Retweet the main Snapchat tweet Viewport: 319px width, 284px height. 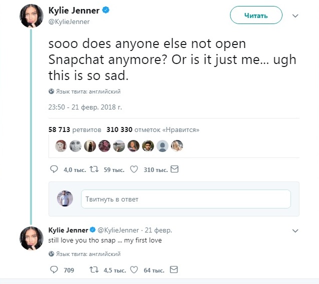pyautogui.click(x=92, y=169)
